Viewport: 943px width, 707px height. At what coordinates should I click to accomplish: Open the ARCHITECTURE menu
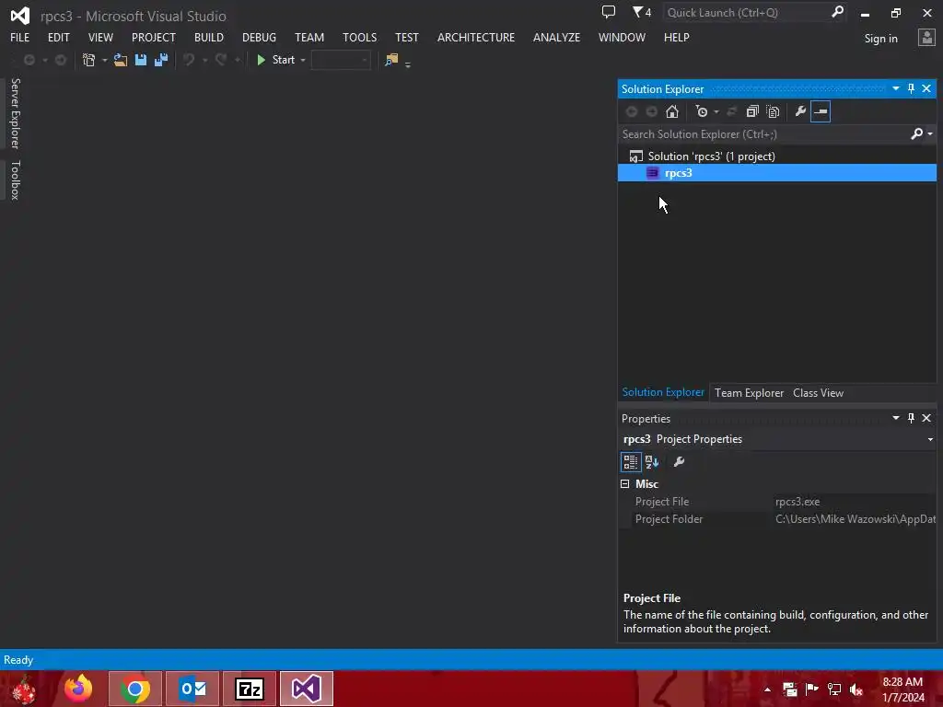(x=476, y=37)
